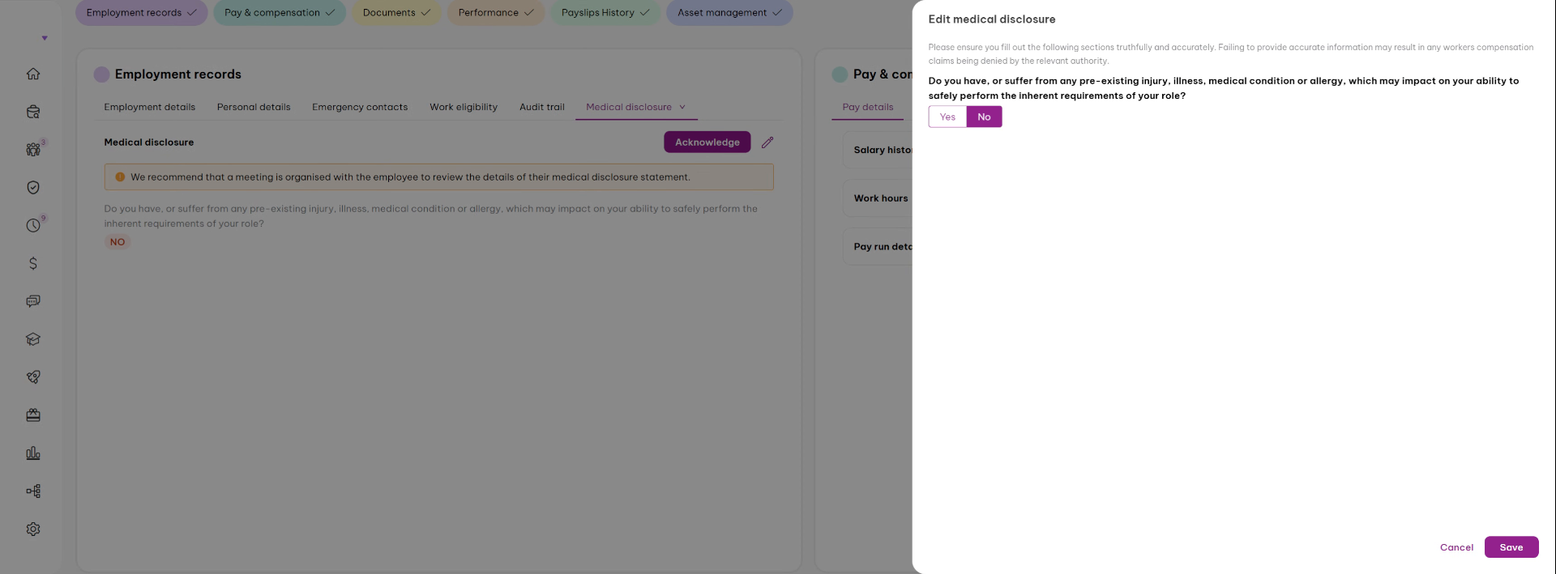Open the Medical disclosure tab chevron
1556x574 pixels.
pos(682,107)
